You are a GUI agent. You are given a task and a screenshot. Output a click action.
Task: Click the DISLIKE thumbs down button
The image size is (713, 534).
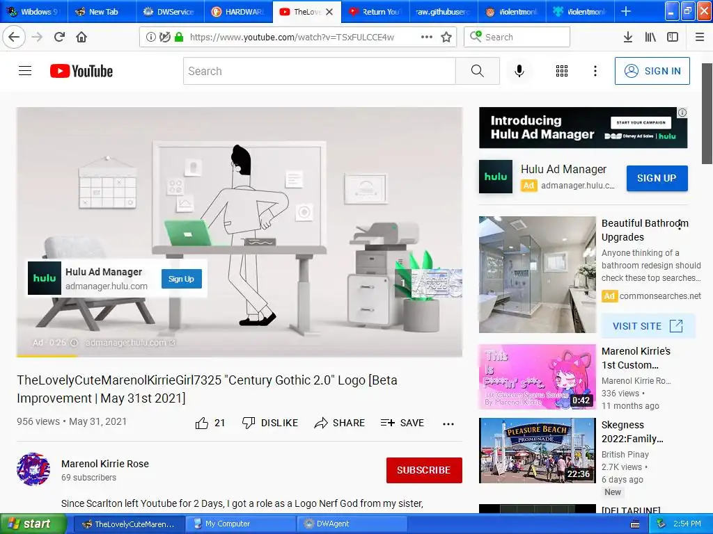270,423
